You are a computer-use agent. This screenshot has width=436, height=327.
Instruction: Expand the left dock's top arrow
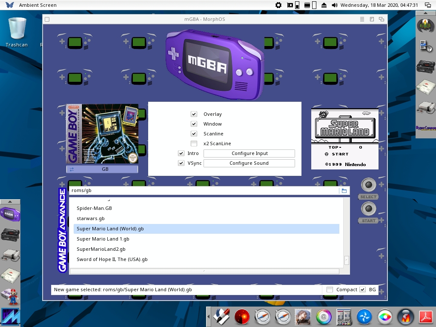(10, 202)
